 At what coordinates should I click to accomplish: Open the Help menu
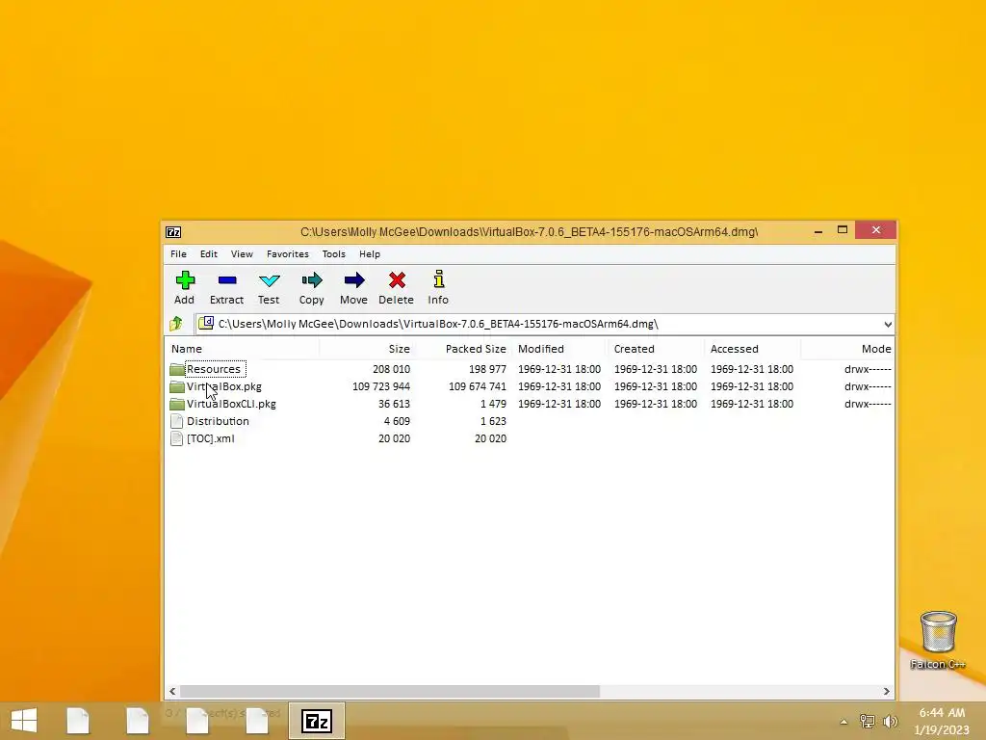tap(370, 254)
